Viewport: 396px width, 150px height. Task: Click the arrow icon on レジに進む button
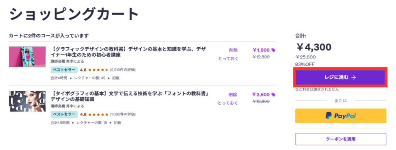pos(353,77)
